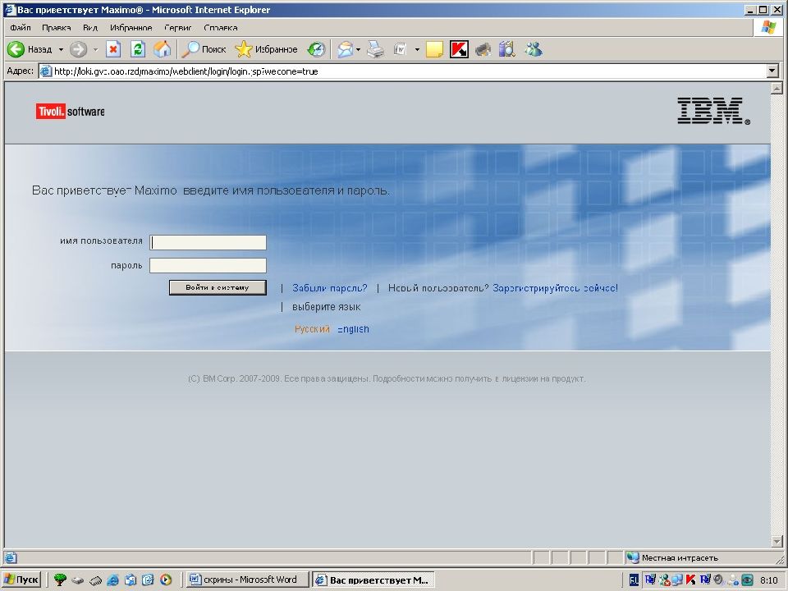This screenshot has height=591, width=788.
Task: Open the History clock icon
Action: [316, 49]
